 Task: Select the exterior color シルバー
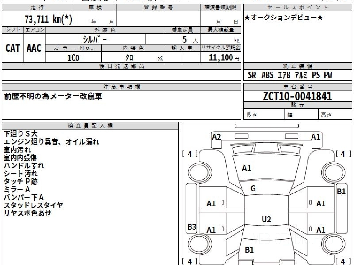pyautogui.click(x=95, y=39)
